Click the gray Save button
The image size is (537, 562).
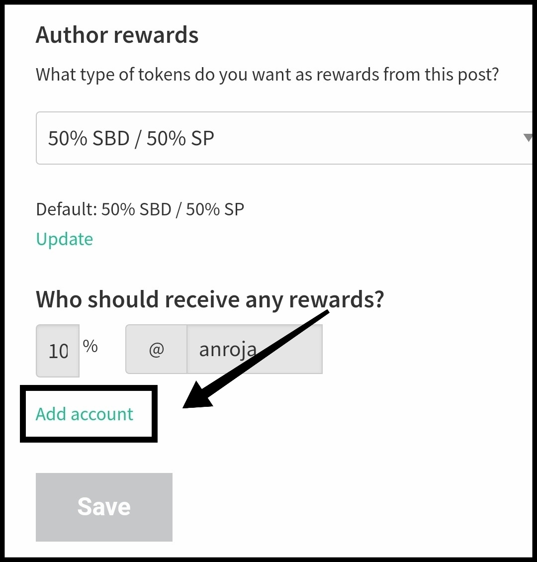point(104,507)
